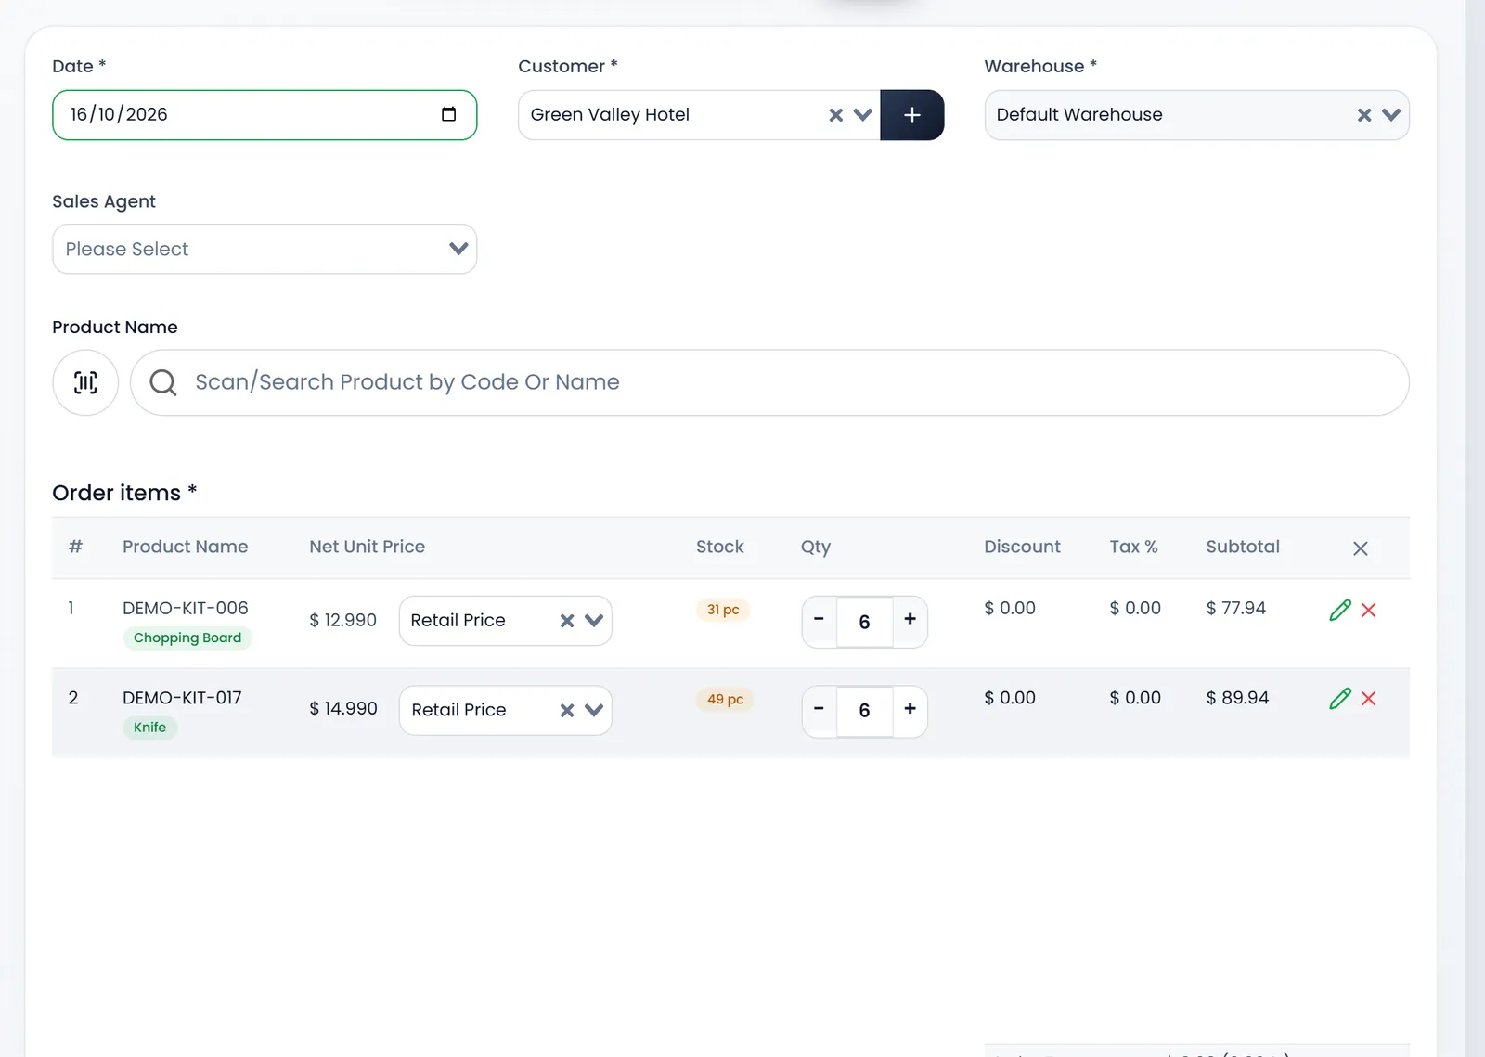Clear Retail Price for DEMO-KIT-017
This screenshot has height=1057, width=1485.
coord(567,711)
